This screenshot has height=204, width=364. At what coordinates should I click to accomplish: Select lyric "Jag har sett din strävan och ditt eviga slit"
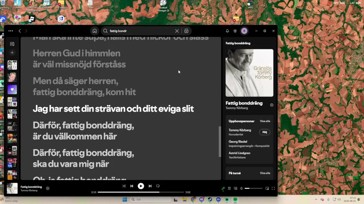point(113,109)
